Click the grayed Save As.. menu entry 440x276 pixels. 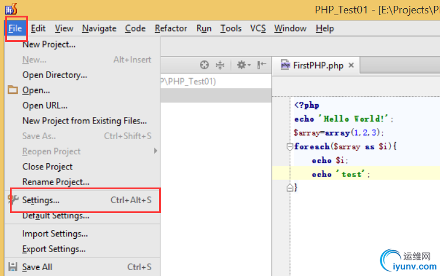(83, 136)
